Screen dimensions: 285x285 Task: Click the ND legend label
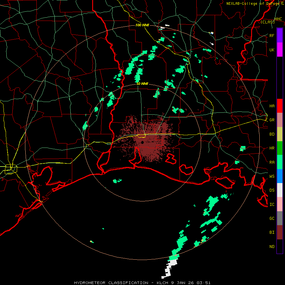point(272,246)
